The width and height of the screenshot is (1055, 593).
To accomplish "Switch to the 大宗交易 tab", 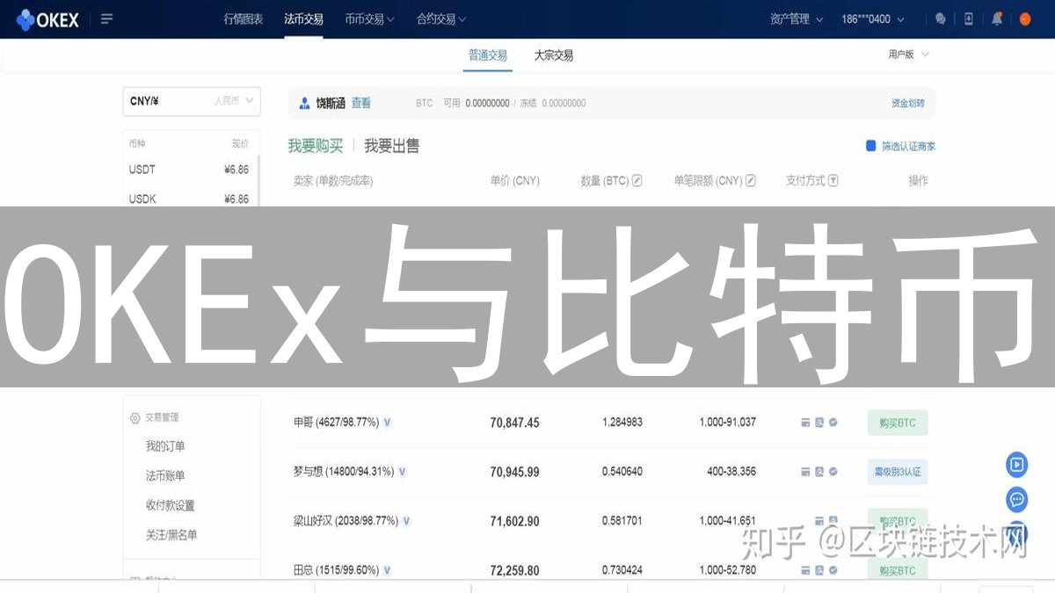I will point(554,55).
